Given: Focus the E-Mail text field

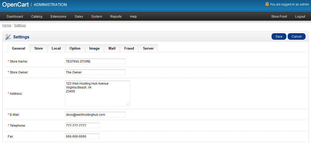Looking at the screenshot, I should [95, 114].
